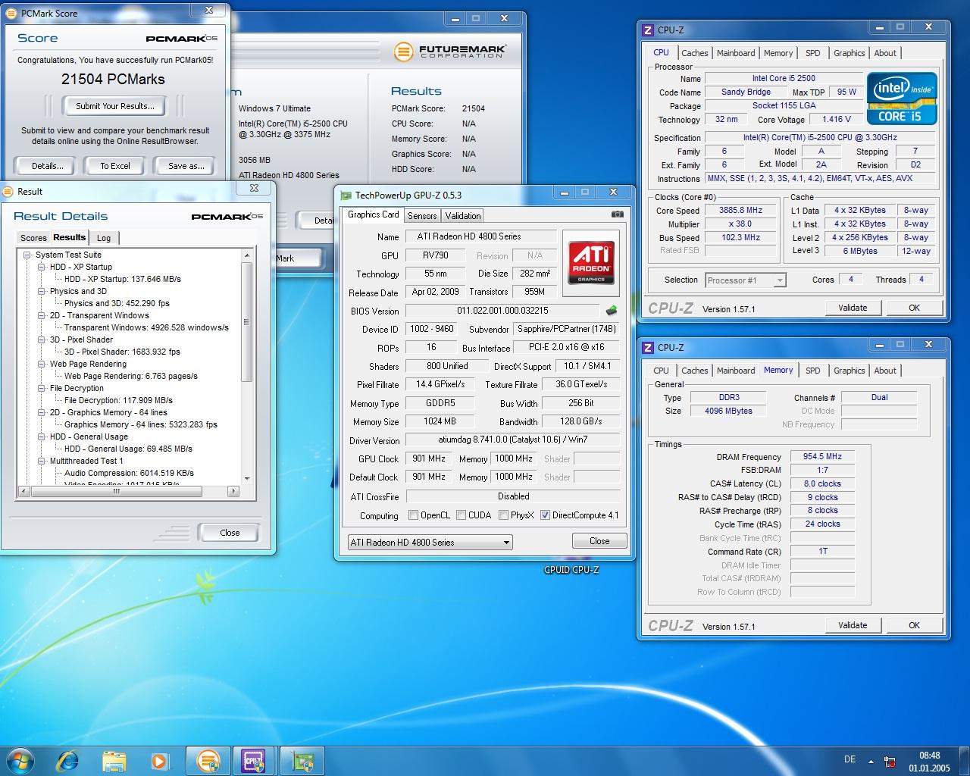Click the Save as... button

click(x=186, y=166)
